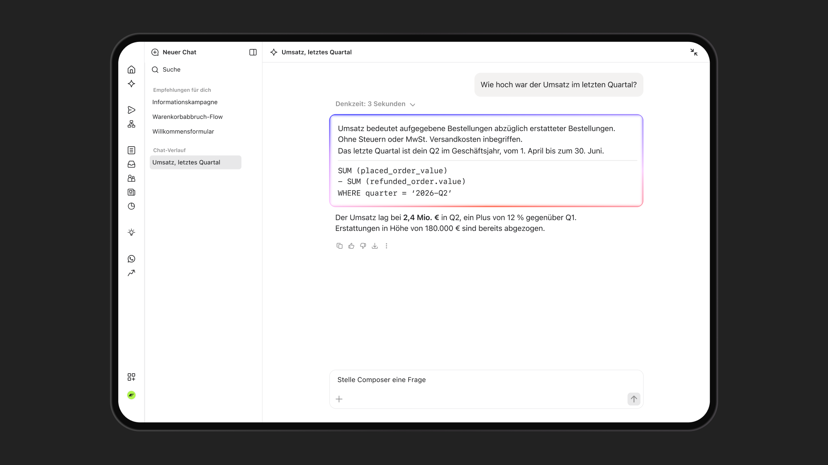Open chat history item Umsatz, letztes Quartal
The height and width of the screenshot is (465, 828).
195,162
